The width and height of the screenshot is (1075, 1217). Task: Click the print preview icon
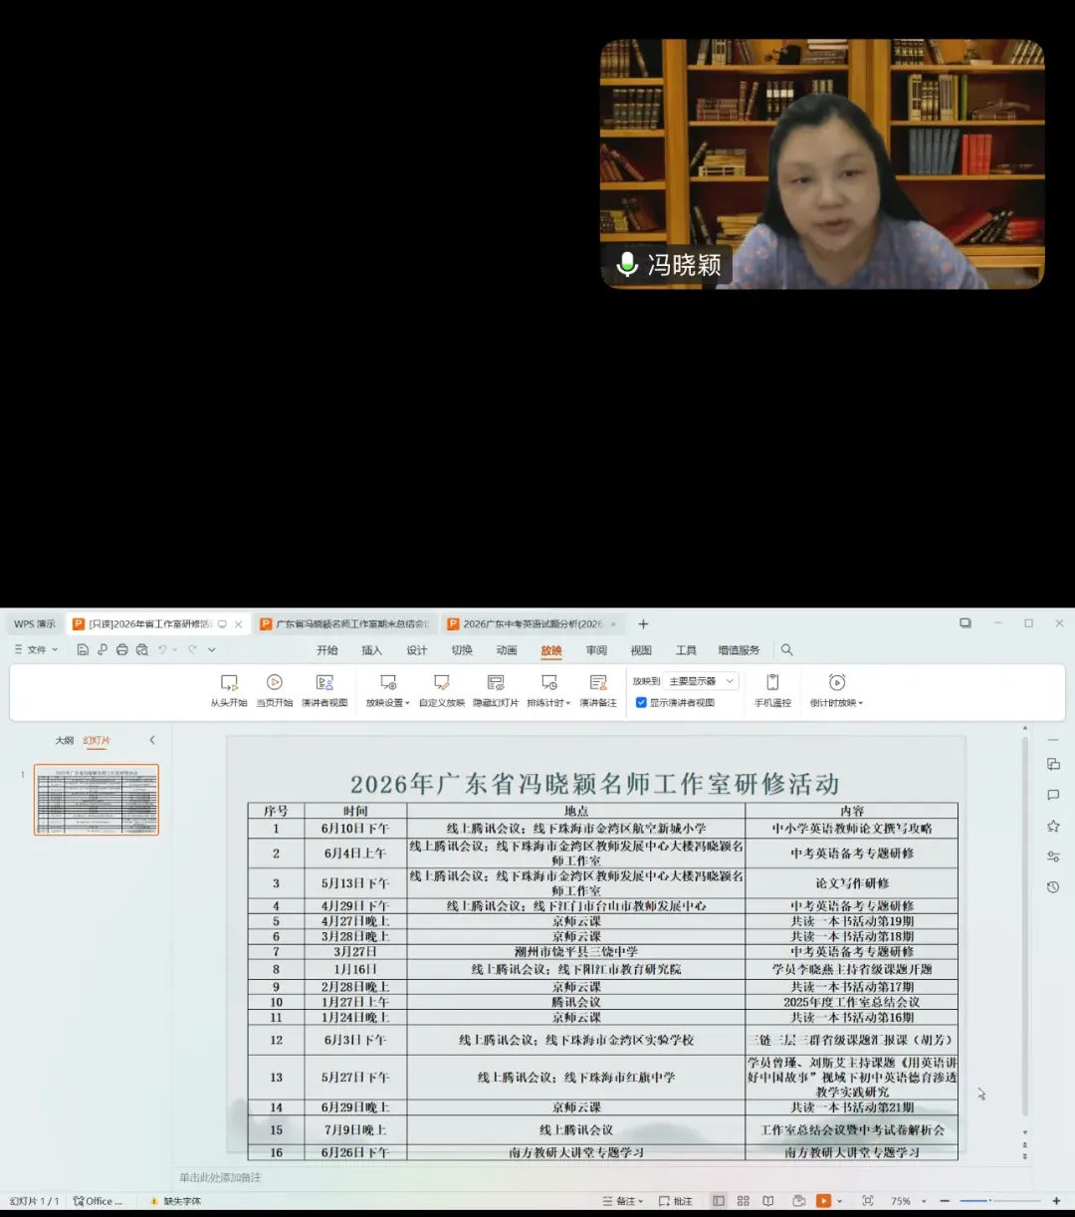(141, 649)
